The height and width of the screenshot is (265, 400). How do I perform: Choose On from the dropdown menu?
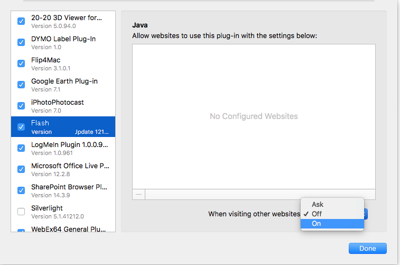tap(332, 224)
